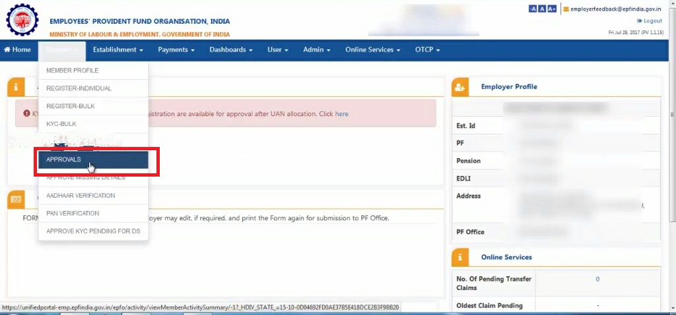
Task: Open the User dropdown menu
Action: click(x=278, y=50)
